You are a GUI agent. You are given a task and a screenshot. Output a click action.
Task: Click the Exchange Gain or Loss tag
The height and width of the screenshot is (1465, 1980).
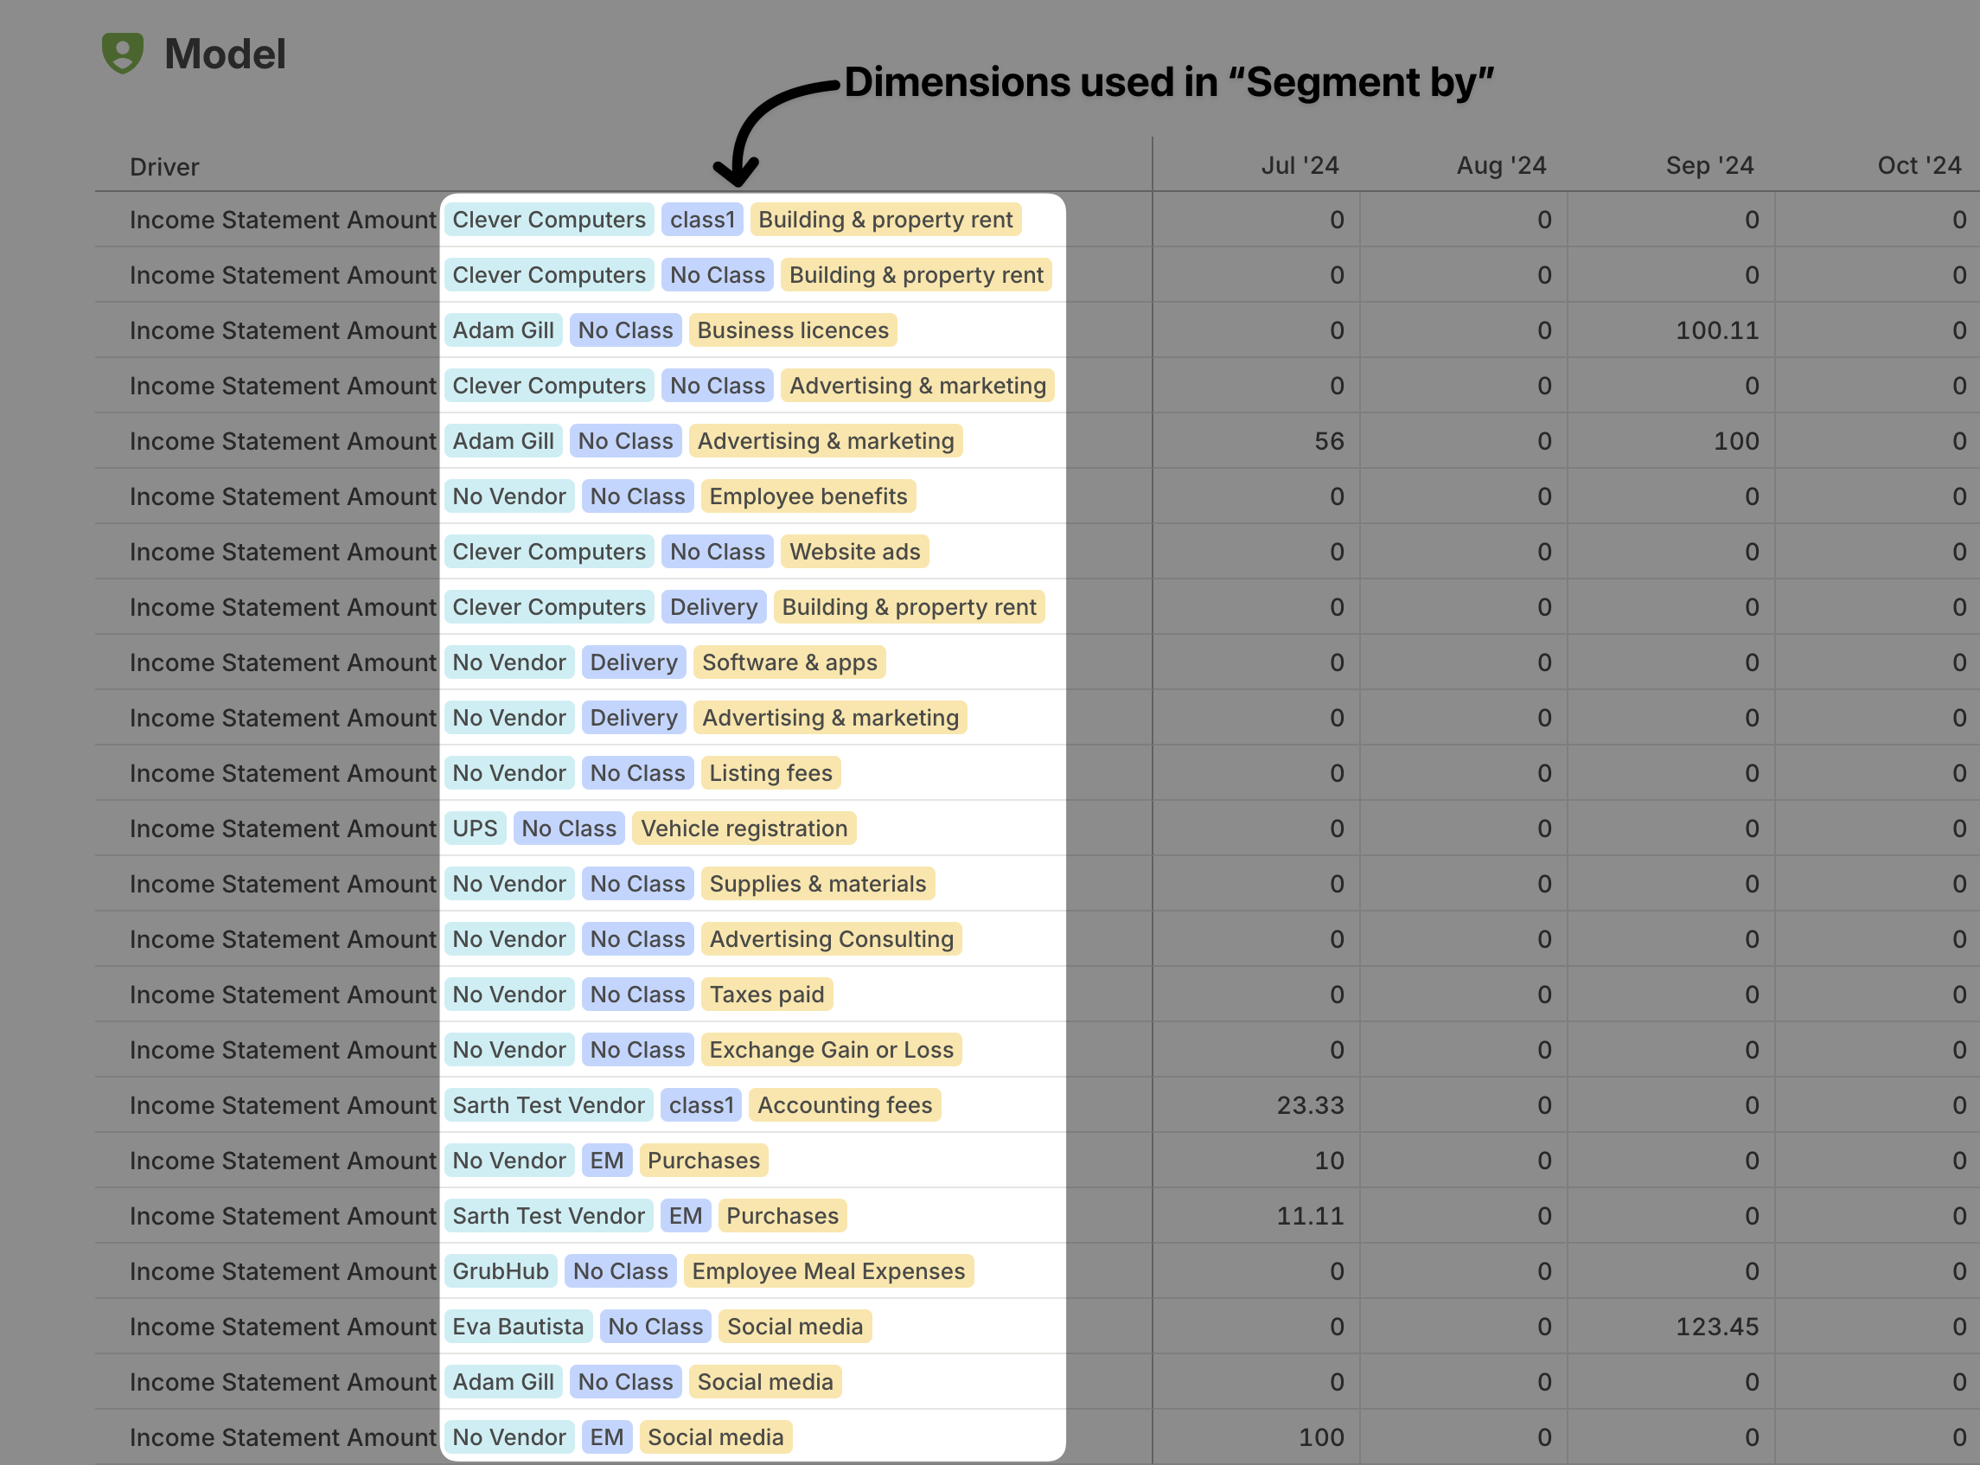(831, 1050)
